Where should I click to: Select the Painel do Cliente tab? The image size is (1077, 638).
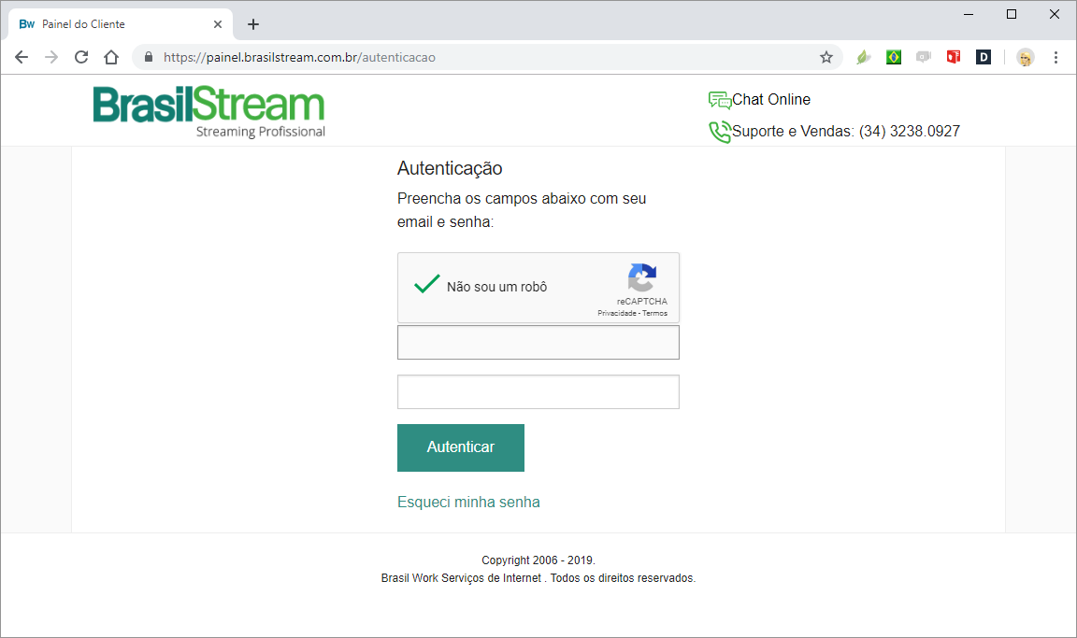[x=121, y=24]
